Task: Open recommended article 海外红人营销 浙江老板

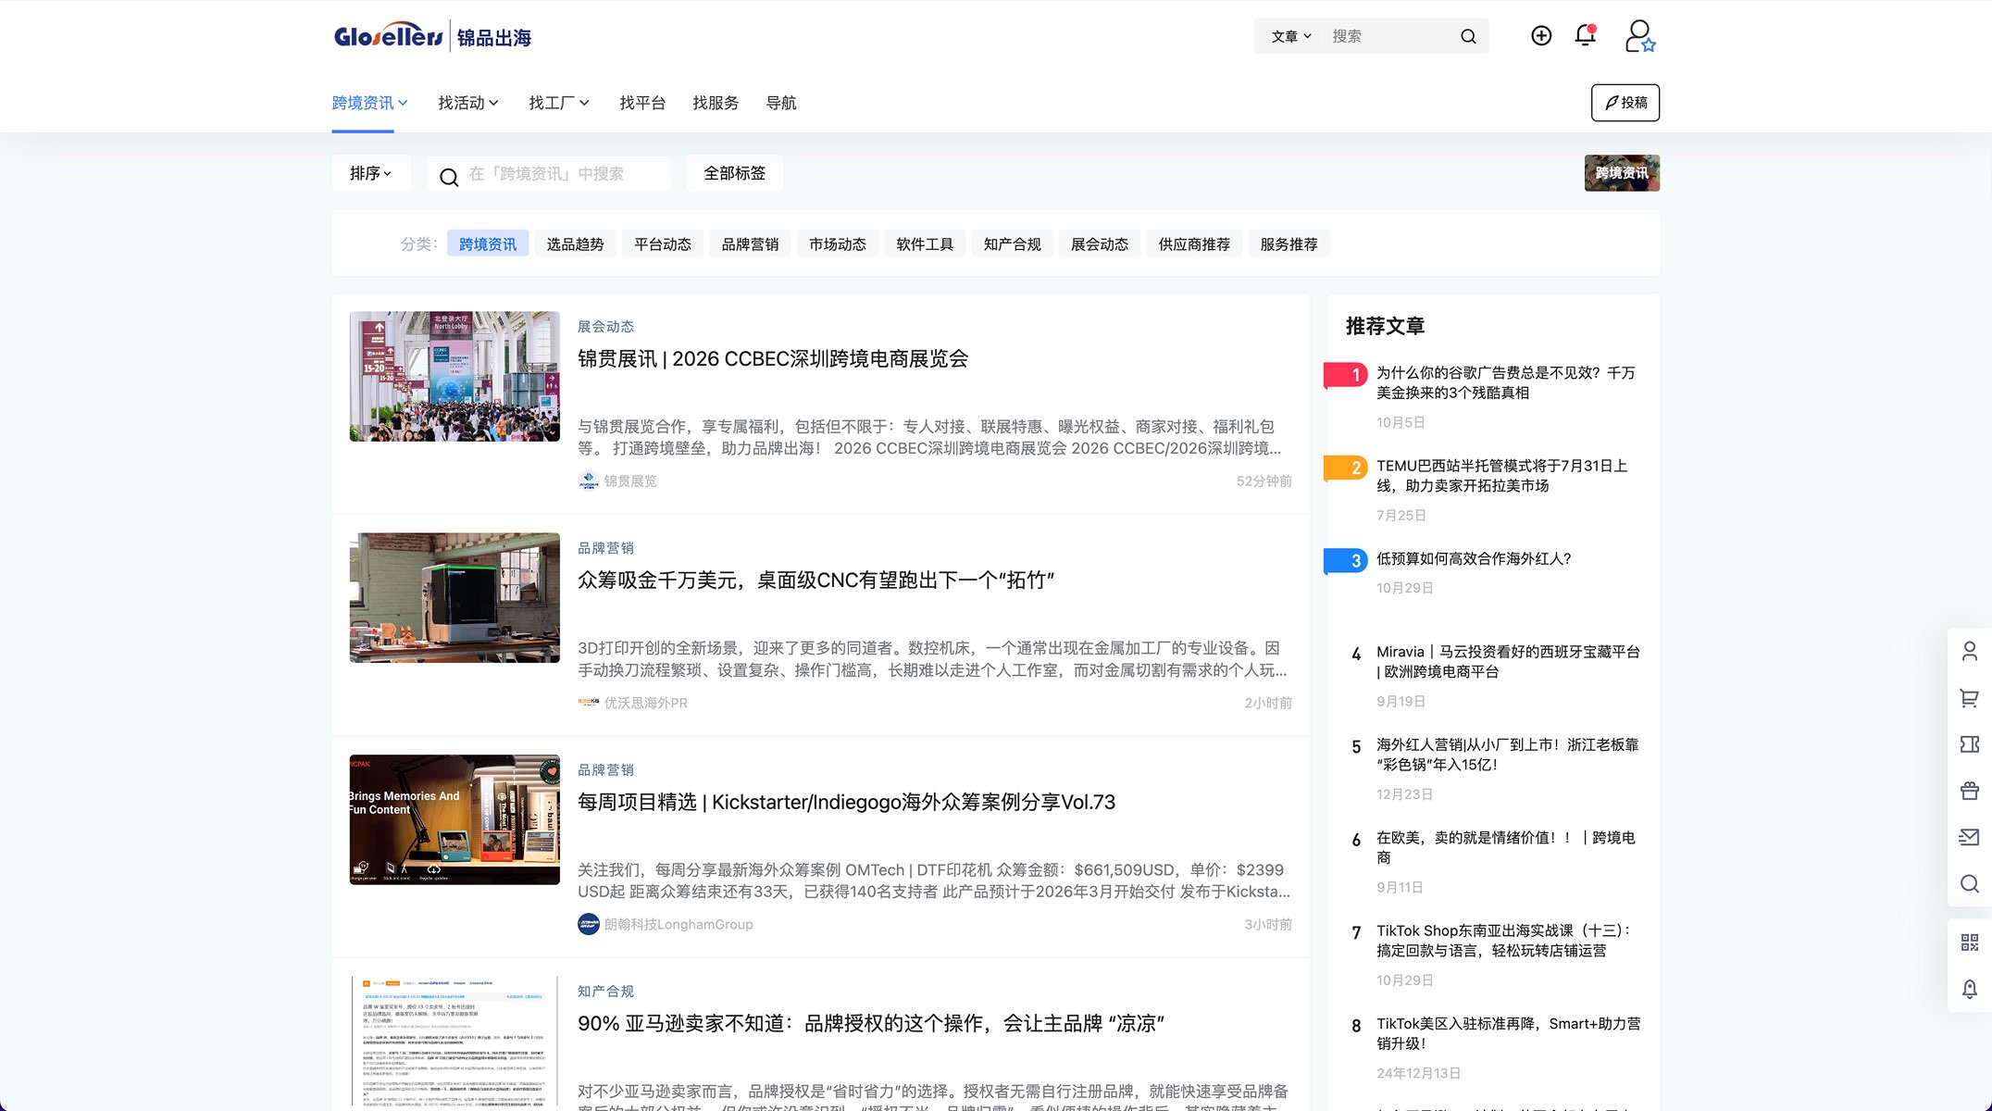Action: 1508,755
